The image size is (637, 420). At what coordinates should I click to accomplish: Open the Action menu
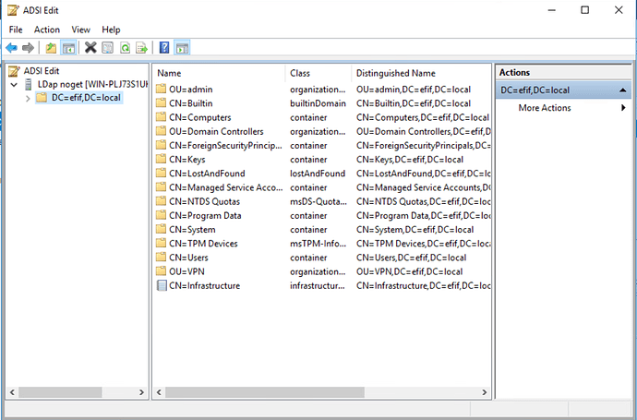47,30
